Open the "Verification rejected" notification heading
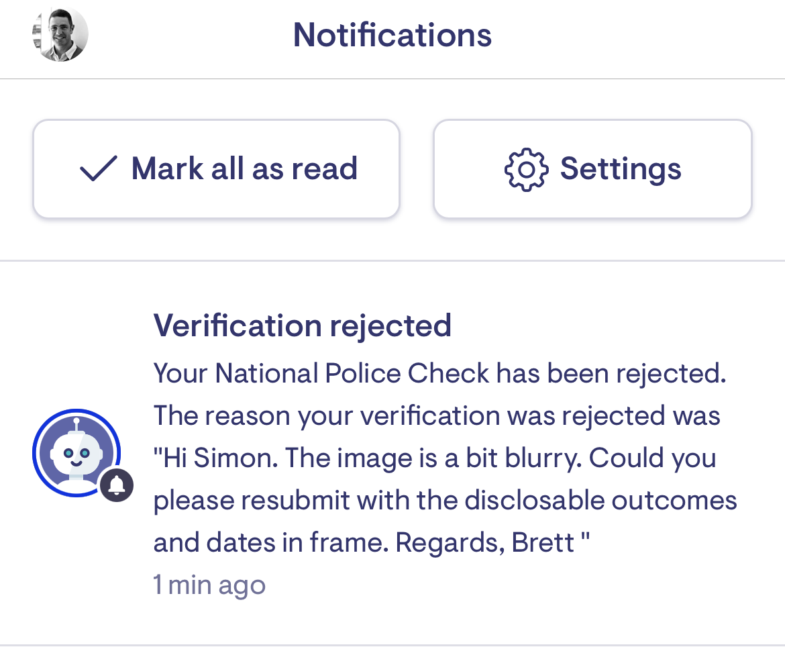This screenshot has height=647, width=785. pyautogui.click(x=302, y=326)
